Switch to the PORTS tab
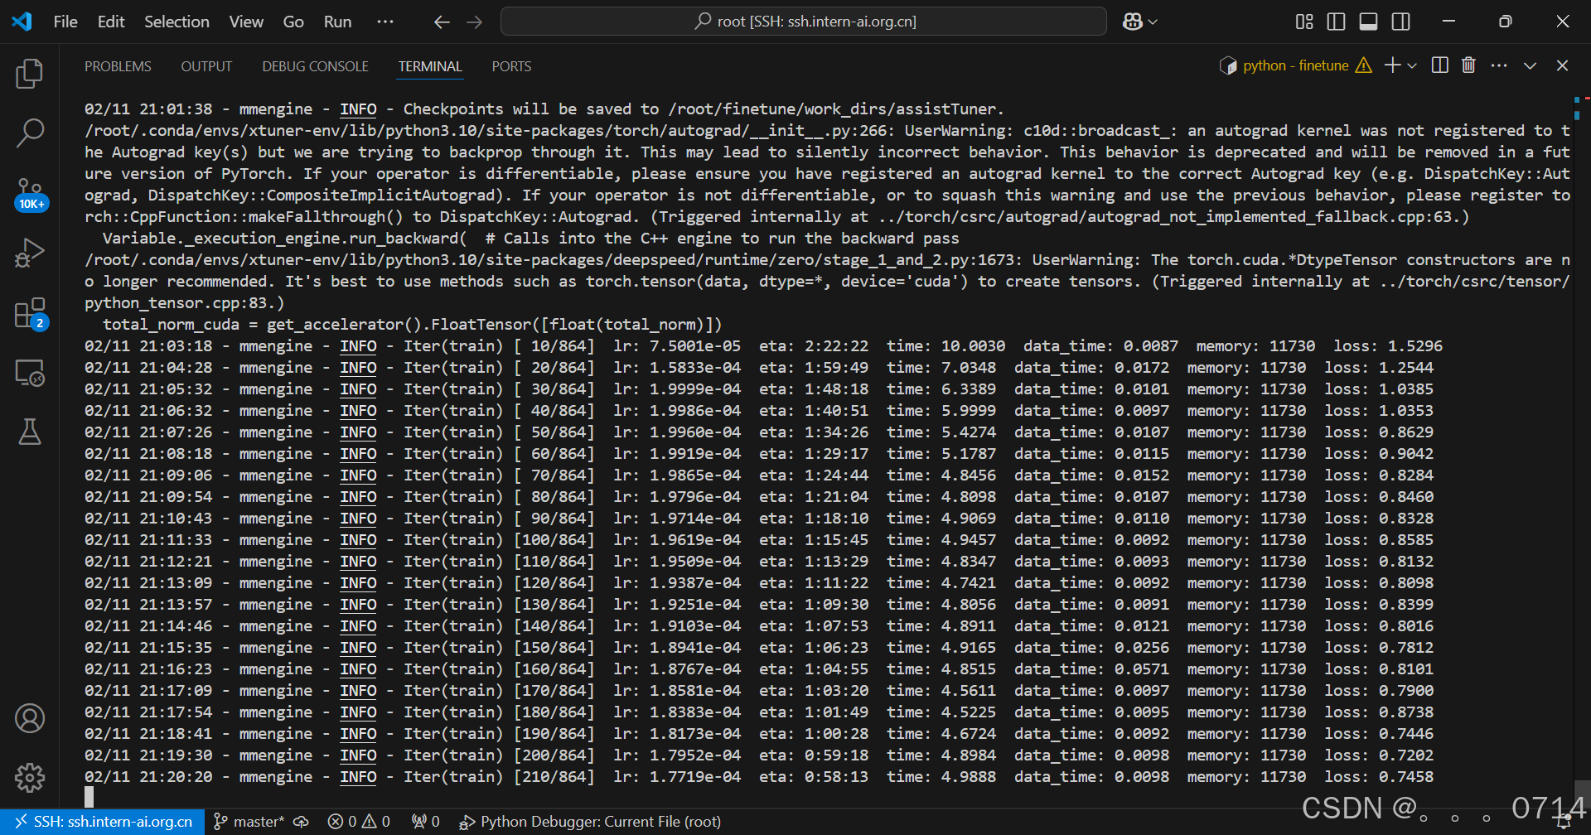The width and height of the screenshot is (1591, 835). [x=511, y=66]
